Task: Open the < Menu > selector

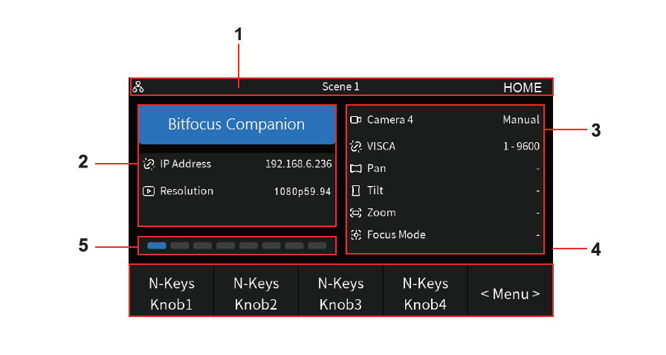Action: pyautogui.click(x=510, y=294)
